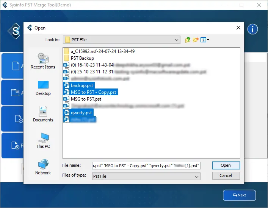Go to the Documents location

click(43, 114)
